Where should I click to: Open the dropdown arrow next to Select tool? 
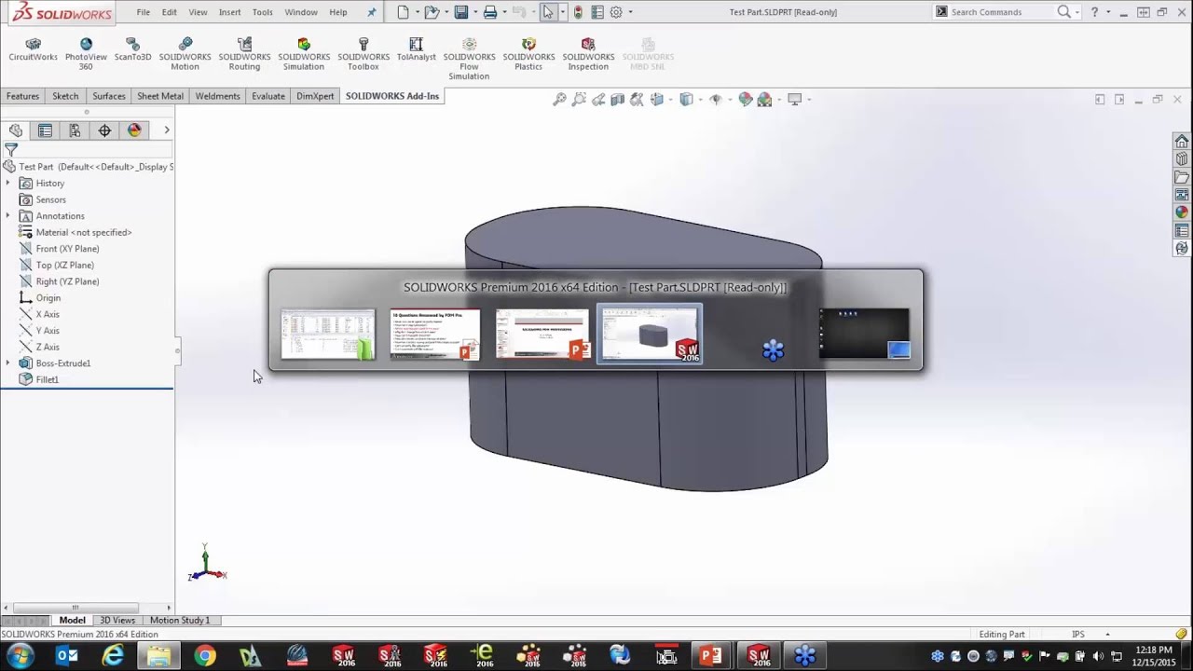pyautogui.click(x=562, y=12)
